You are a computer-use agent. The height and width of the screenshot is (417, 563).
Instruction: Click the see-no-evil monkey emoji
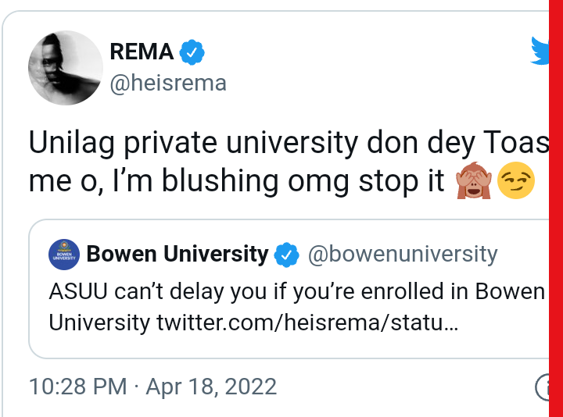coord(475,182)
